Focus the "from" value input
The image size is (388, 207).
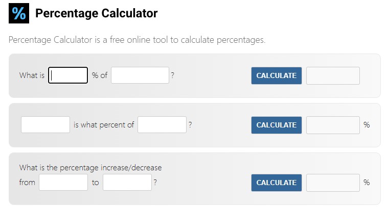(x=63, y=183)
